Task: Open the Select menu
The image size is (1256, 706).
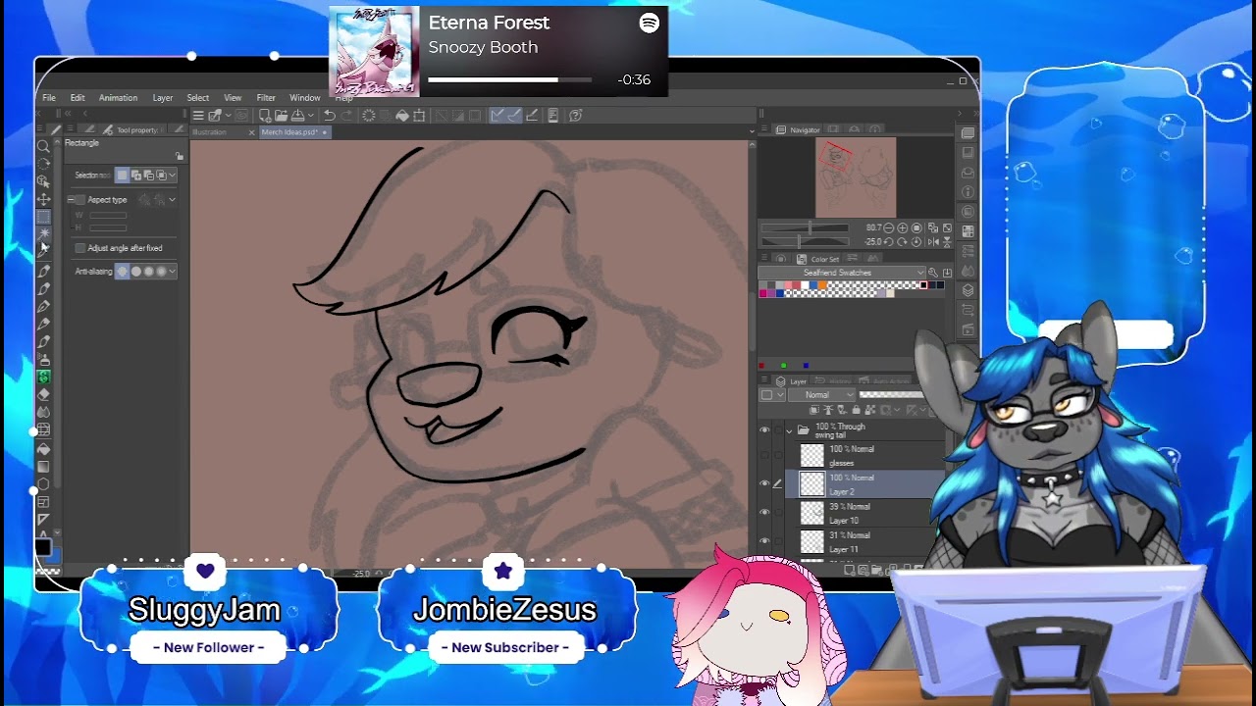Action: (x=198, y=98)
